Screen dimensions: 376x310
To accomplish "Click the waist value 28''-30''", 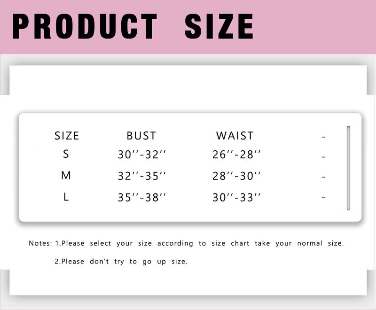I will pos(236,176).
